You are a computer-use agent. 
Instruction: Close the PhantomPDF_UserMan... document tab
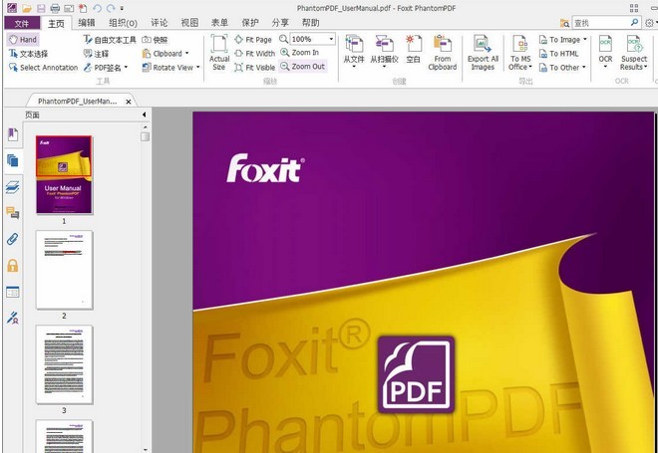coord(129,102)
